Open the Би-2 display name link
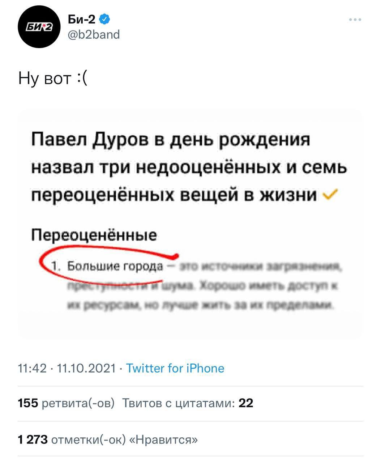 click(82, 20)
